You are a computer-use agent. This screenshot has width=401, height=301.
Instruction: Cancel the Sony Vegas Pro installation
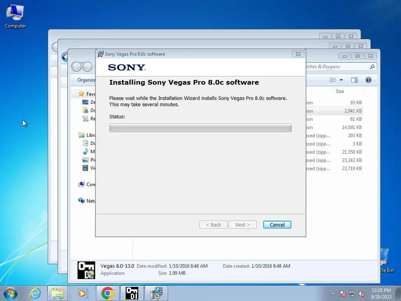(x=277, y=225)
